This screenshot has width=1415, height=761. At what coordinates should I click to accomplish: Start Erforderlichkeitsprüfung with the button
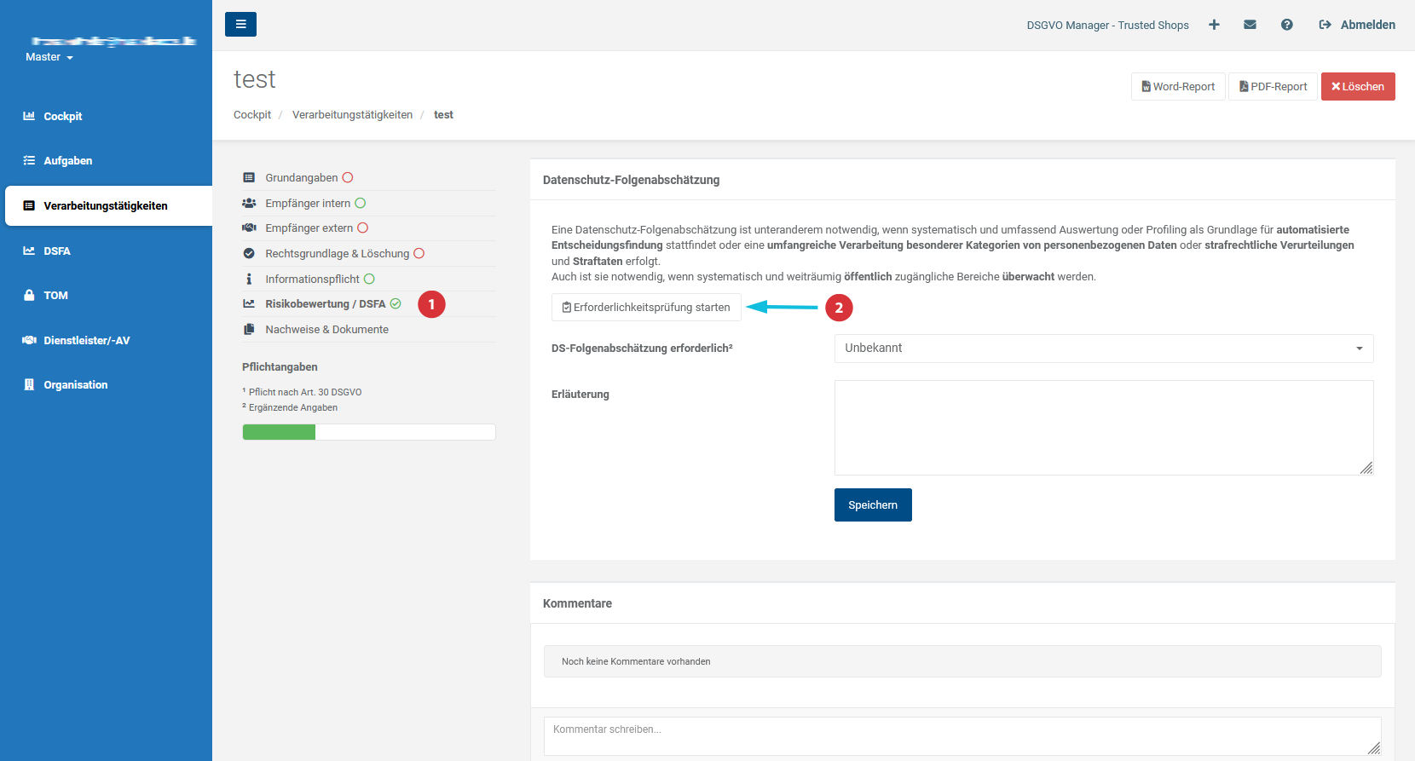(646, 308)
